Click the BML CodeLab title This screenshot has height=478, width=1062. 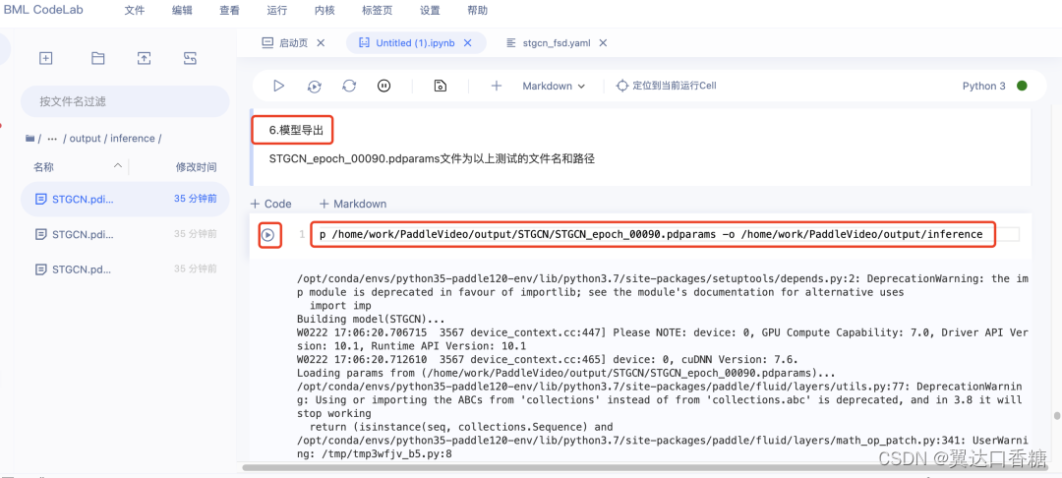tap(41, 11)
